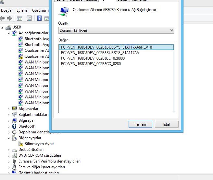Screen dimensions: 213x180
Task: Click the USB controllers plug icon
Action: coord(14,161)
